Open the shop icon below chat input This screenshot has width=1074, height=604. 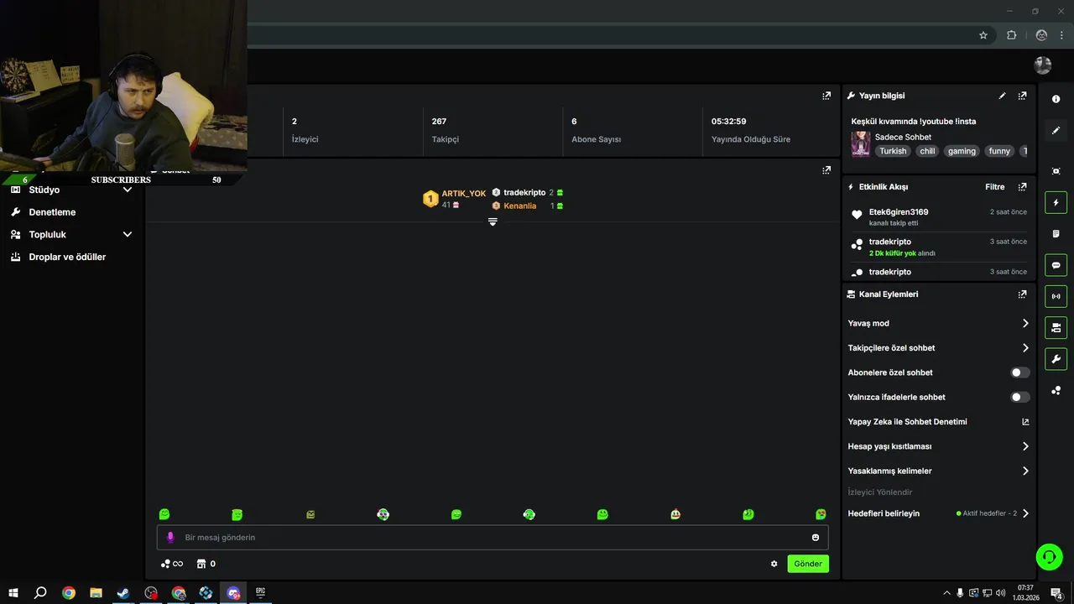click(x=201, y=564)
